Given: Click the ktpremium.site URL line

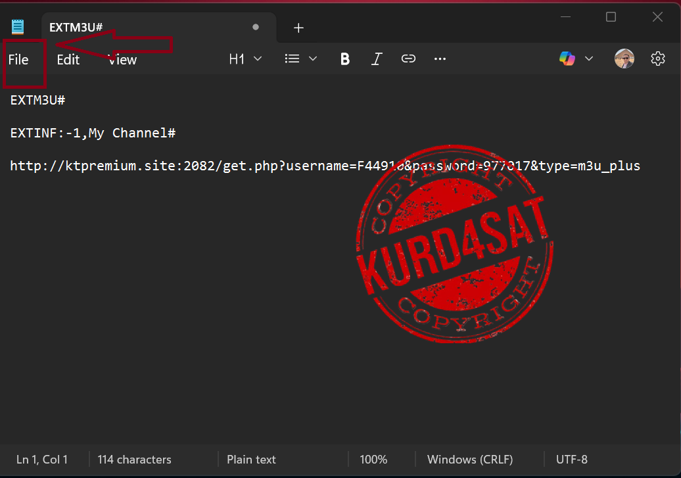Looking at the screenshot, I should click(x=325, y=166).
